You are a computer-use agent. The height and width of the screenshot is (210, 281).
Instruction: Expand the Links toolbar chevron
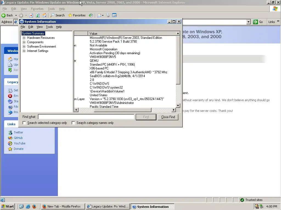click(x=278, y=21)
